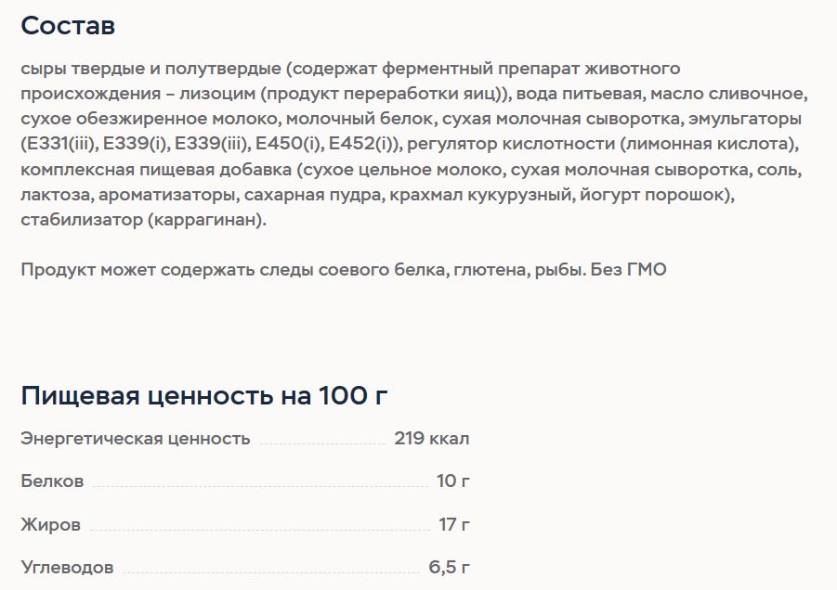Click the Углеводов row label

[67, 567]
